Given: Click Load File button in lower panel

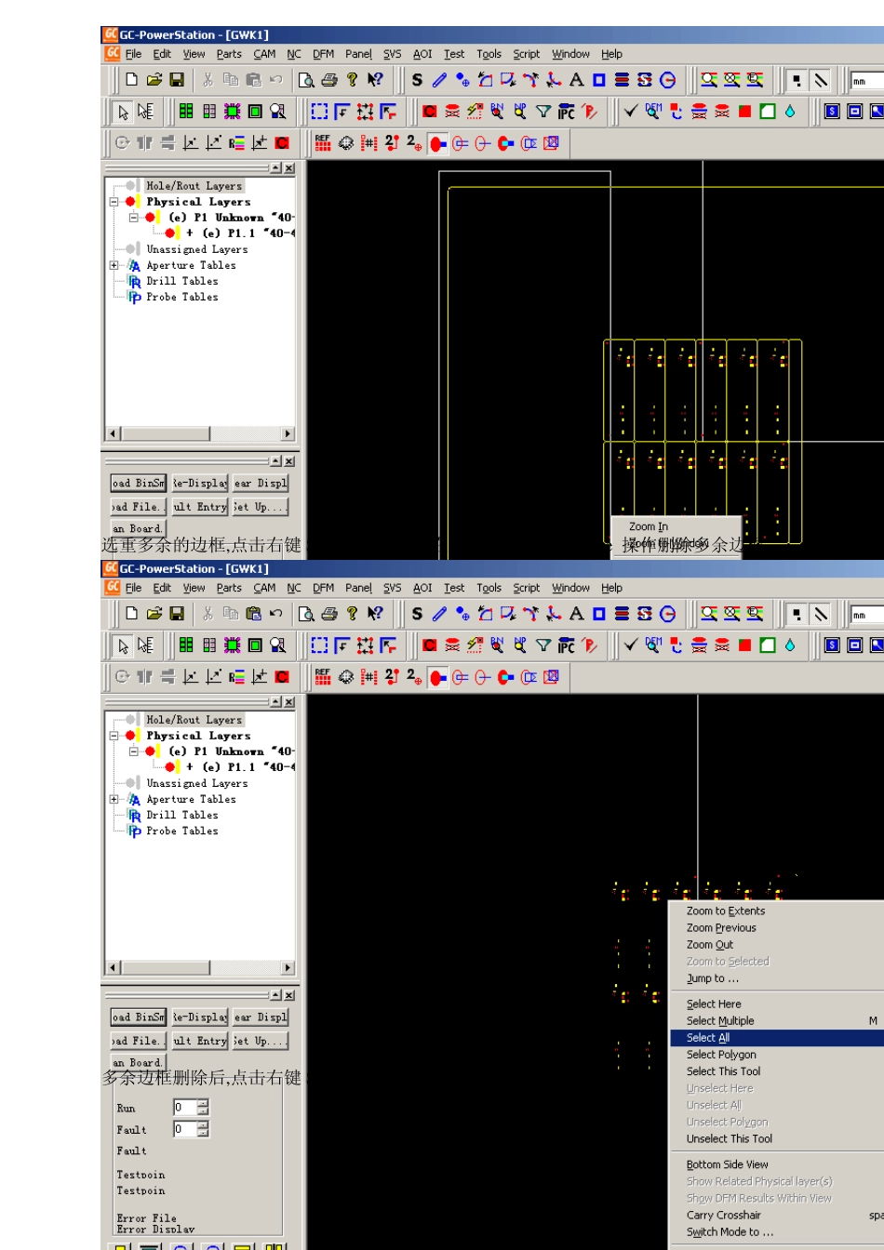Looking at the screenshot, I should point(139,1042).
